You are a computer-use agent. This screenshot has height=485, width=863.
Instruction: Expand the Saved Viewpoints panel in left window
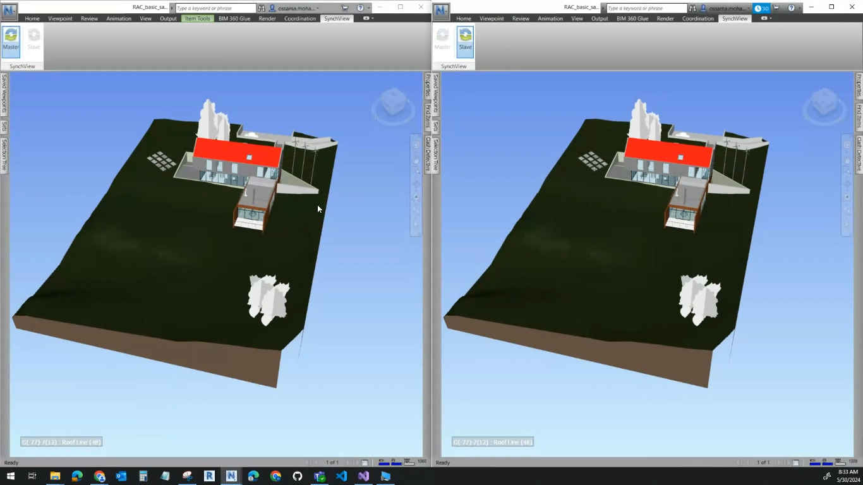tap(4, 93)
